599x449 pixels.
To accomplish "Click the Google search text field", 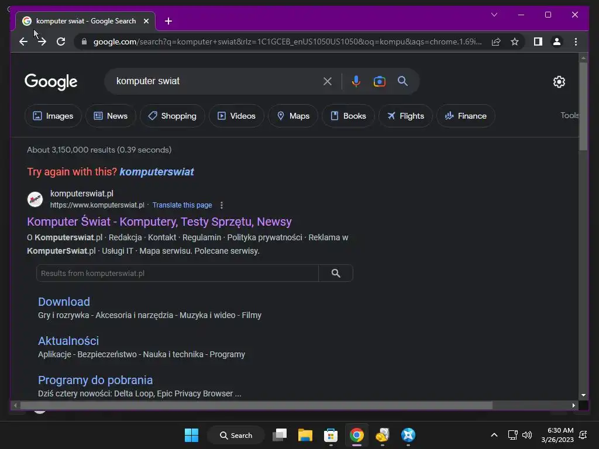I will pos(216,81).
